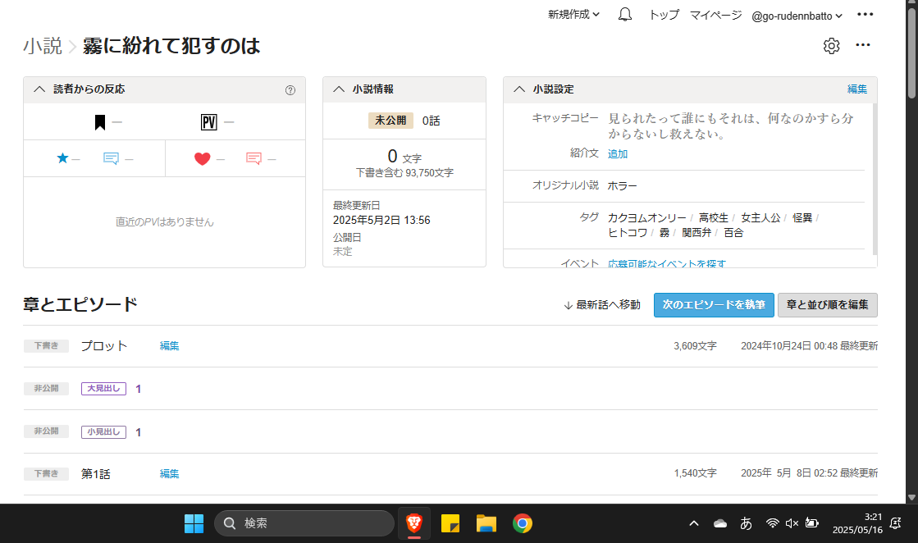
Task: Open Brave browser from the taskbar
Action: coord(414,523)
